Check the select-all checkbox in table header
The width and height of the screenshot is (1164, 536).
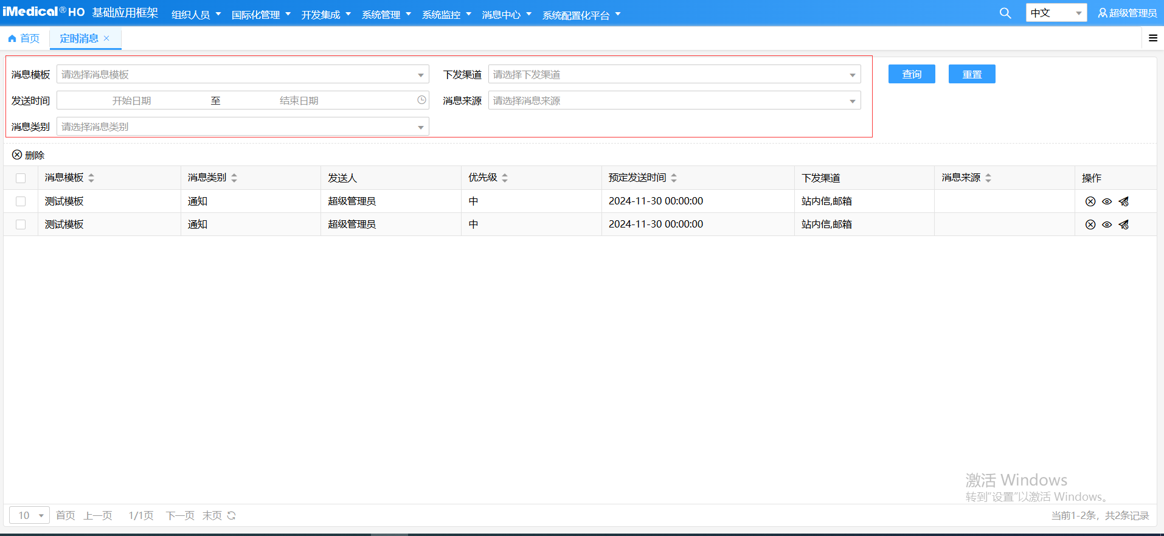point(21,178)
